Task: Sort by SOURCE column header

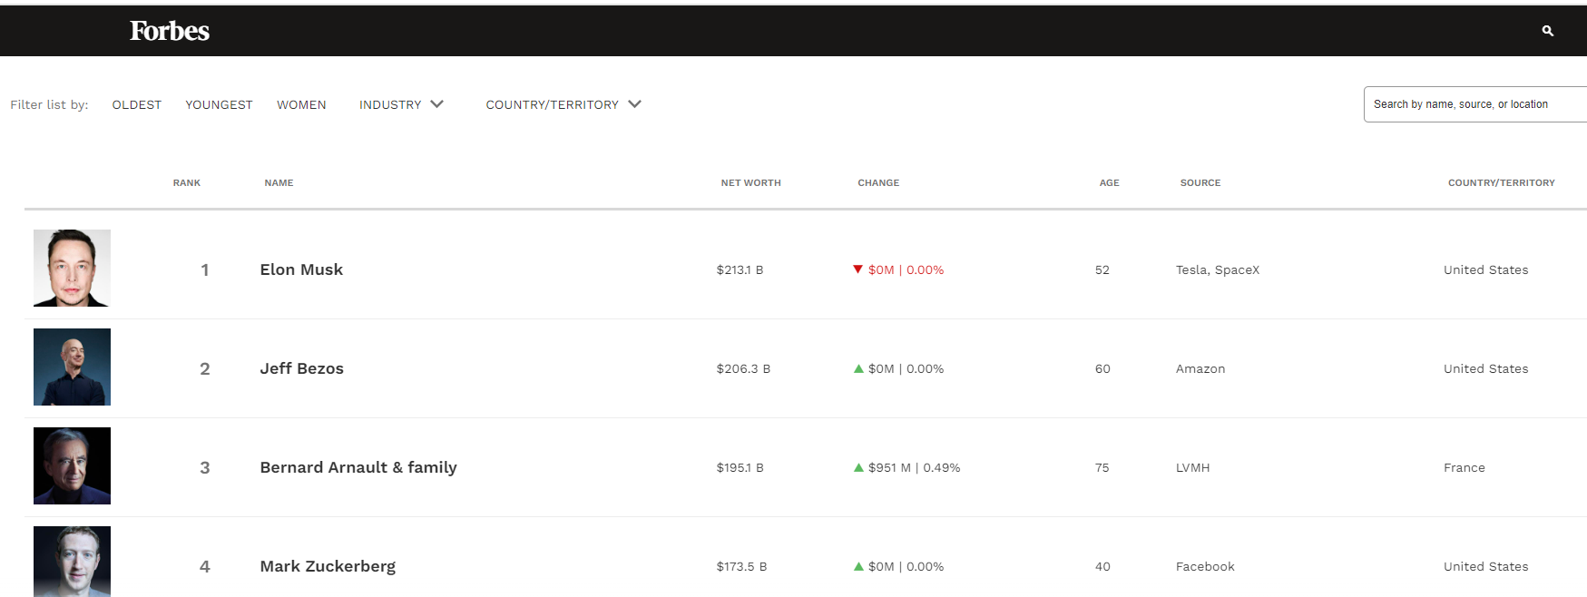Action: click(1200, 182)
